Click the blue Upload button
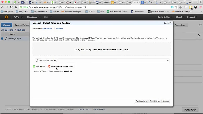203x114 pixels. (6, 25)
